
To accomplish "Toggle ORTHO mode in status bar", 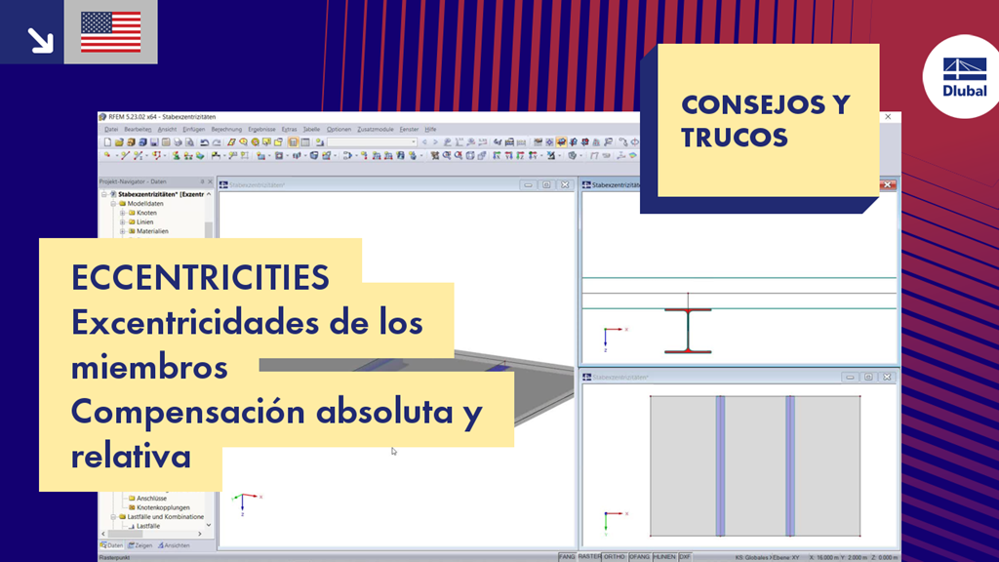I will coord(615,557).
